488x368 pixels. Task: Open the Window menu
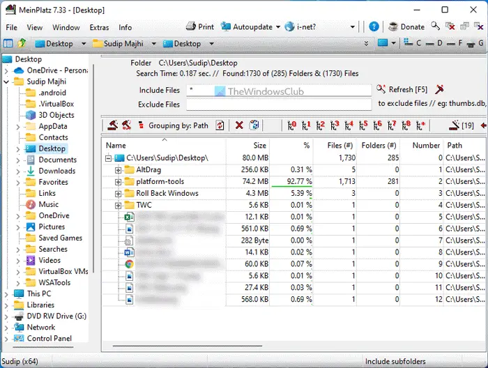pyautogui.click(x=66, y=27)
